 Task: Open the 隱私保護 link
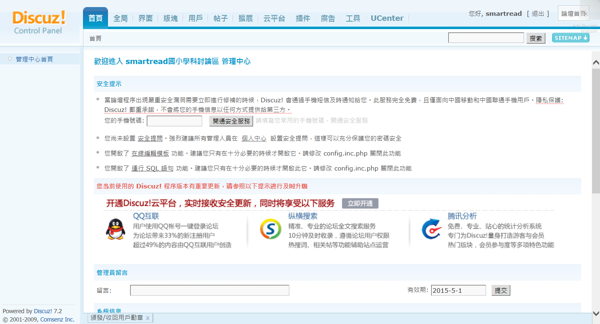point(550,100)
